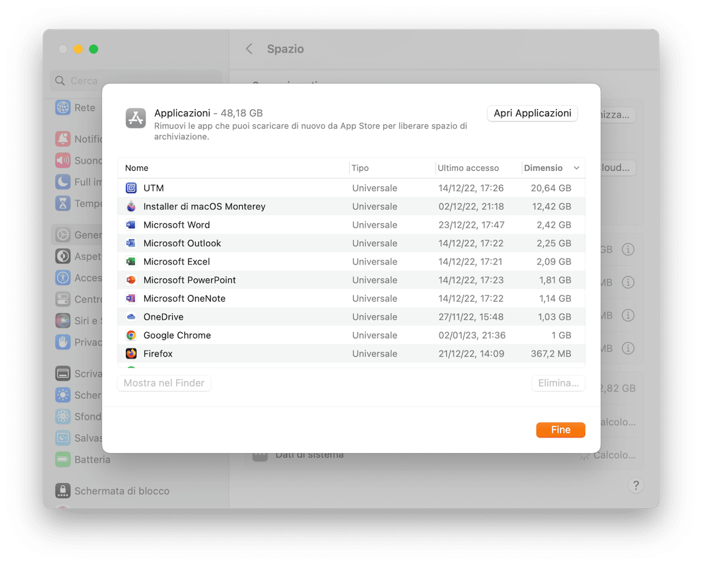
Task: Open Batteria in the sidebar
Action: [83, 459]
